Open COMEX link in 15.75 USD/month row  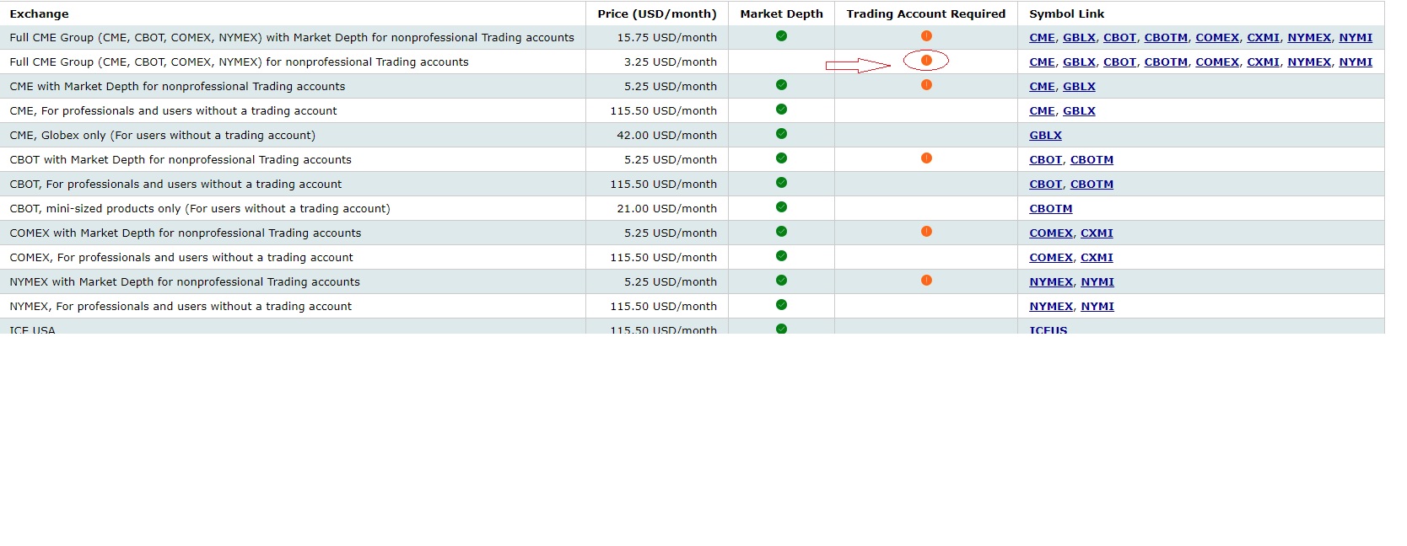(1217, 38)
